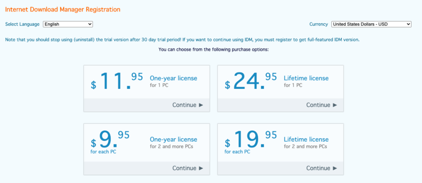Click the 30 day trial period note text
The width and height of the screenshot is (422, 183).
click(x=182, y=40)
